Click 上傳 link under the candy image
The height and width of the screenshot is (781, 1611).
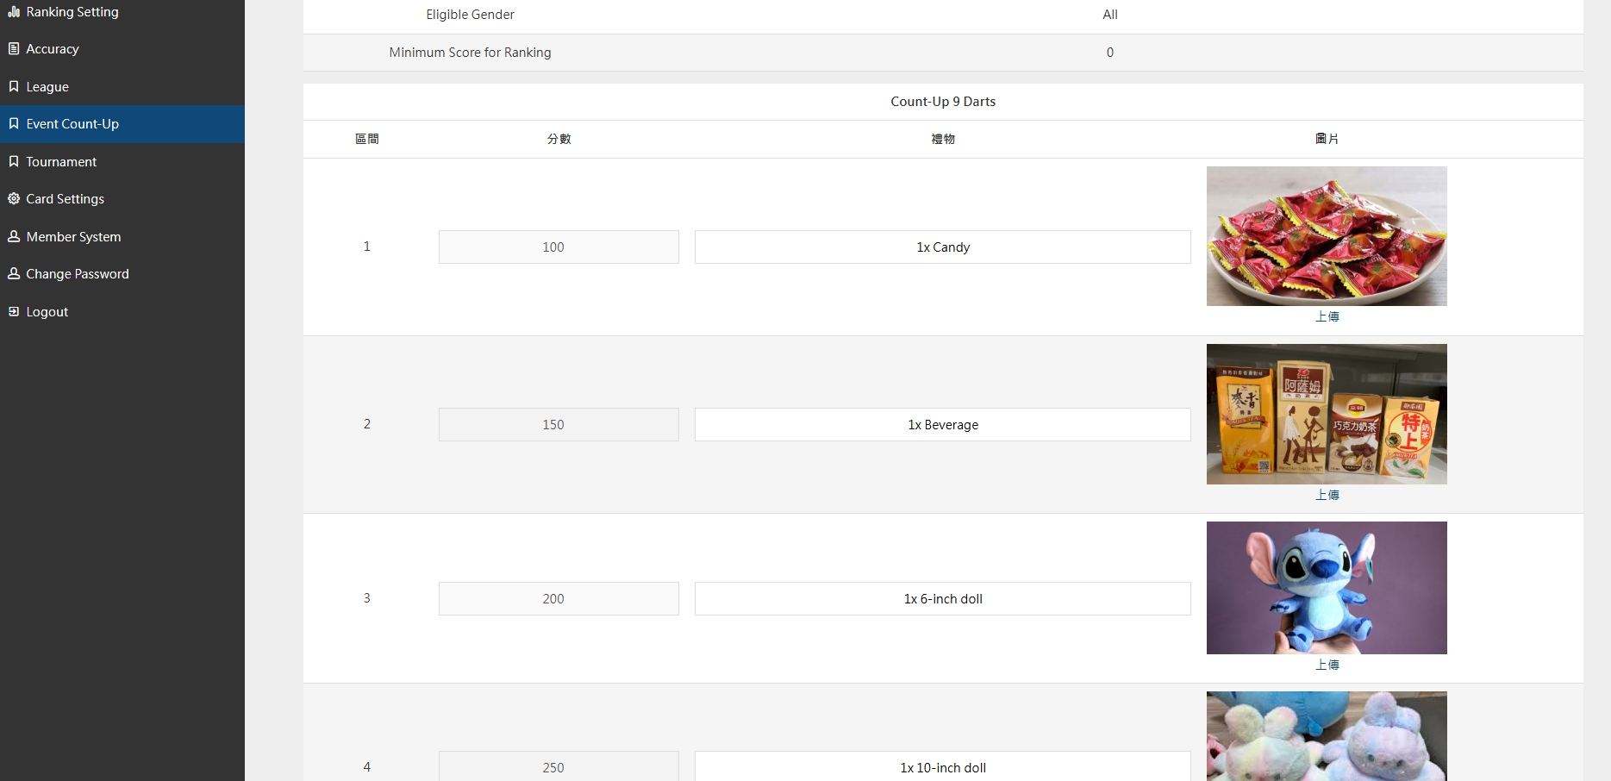pos(1327,317)
